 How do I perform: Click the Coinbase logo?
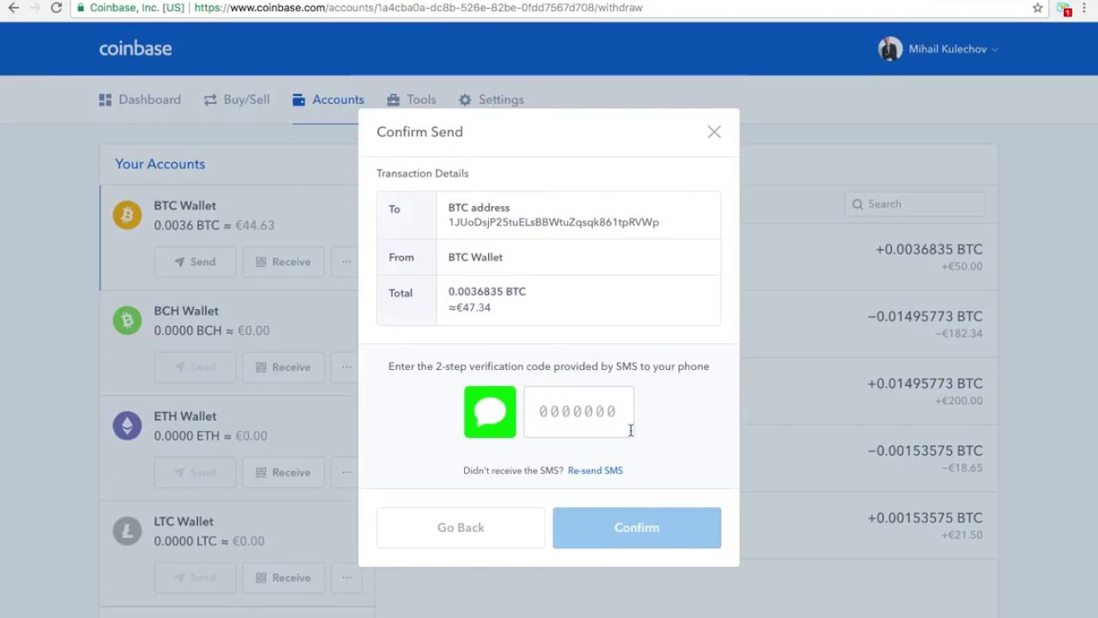click(136, 49)
